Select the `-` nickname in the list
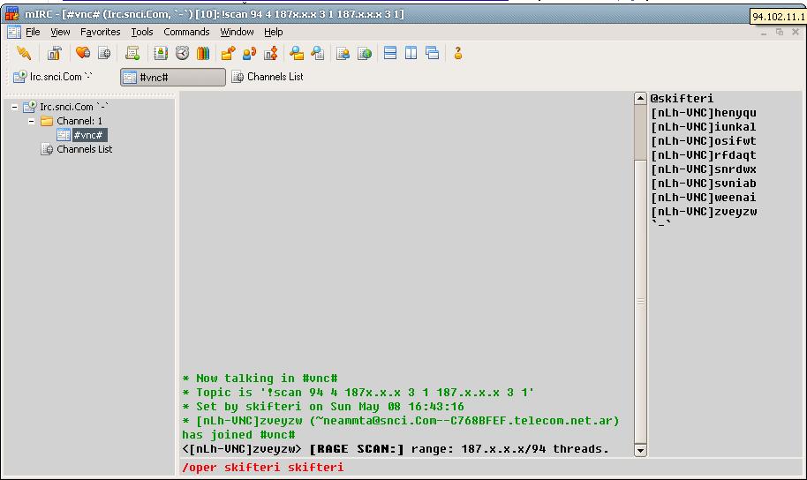 coord(660,224)
